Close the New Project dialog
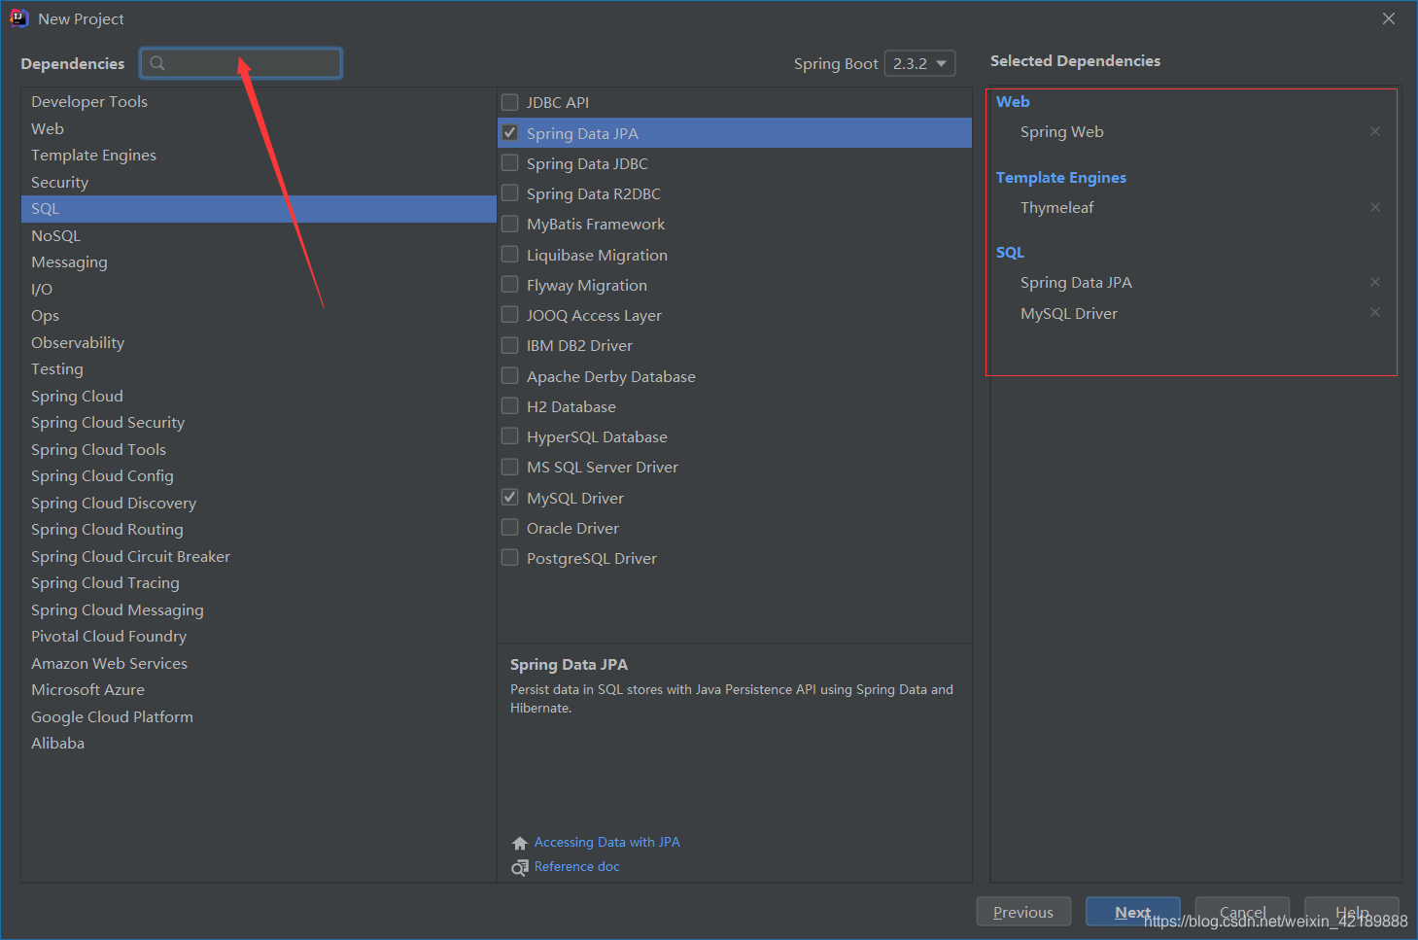 [1389, 18]
